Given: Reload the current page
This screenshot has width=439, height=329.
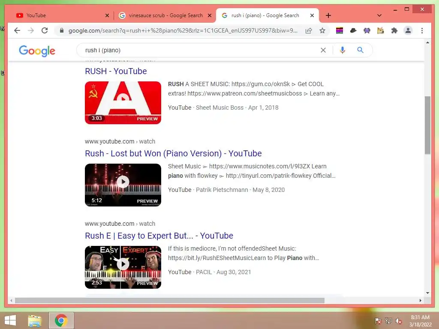Looking at the screenshot, I should tap(45, 30).
